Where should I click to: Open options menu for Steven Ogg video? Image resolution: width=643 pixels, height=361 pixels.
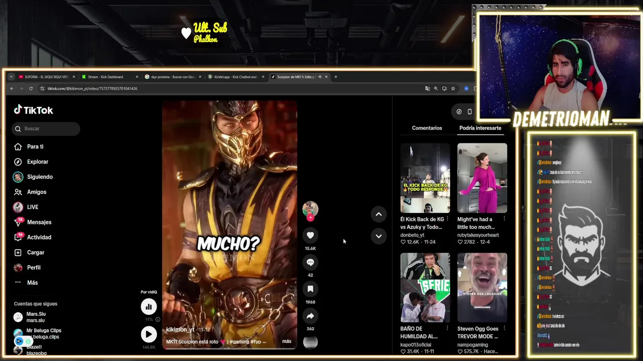tap(504, 328)
